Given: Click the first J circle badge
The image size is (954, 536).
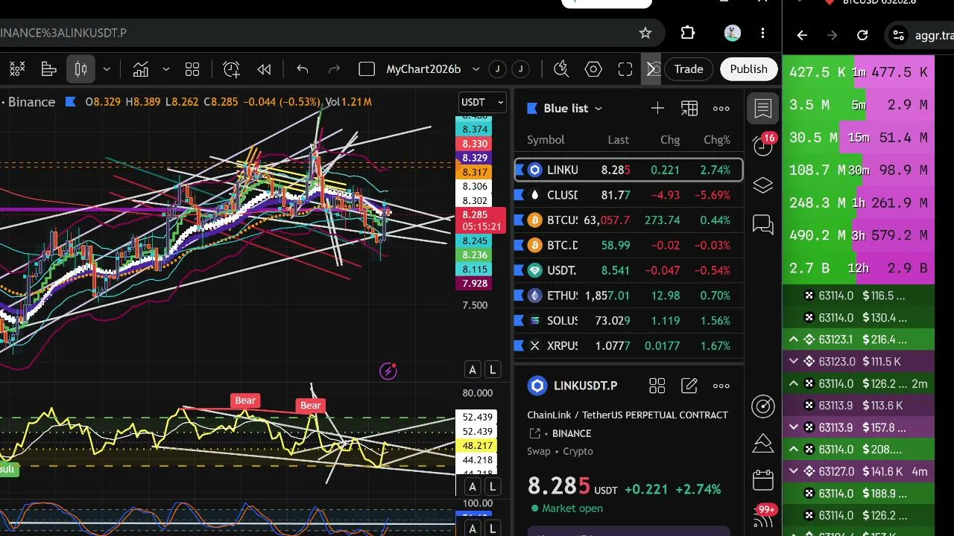Looking at the screenshot, I should [x=497, y=69].
